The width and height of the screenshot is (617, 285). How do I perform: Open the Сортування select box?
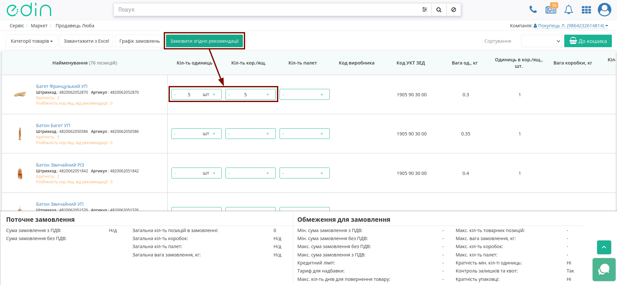click(542, 41)
